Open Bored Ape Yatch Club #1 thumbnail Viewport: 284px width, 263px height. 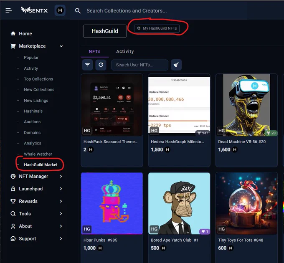tap(179, 203)
